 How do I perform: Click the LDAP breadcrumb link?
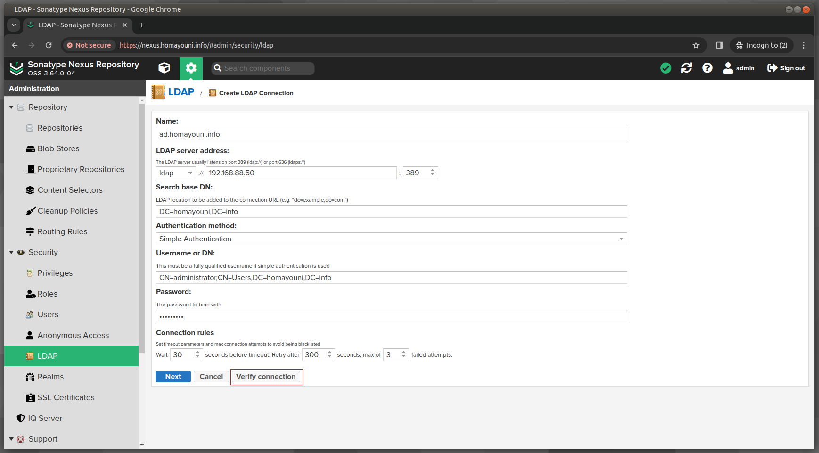click(x=181, y=92)
